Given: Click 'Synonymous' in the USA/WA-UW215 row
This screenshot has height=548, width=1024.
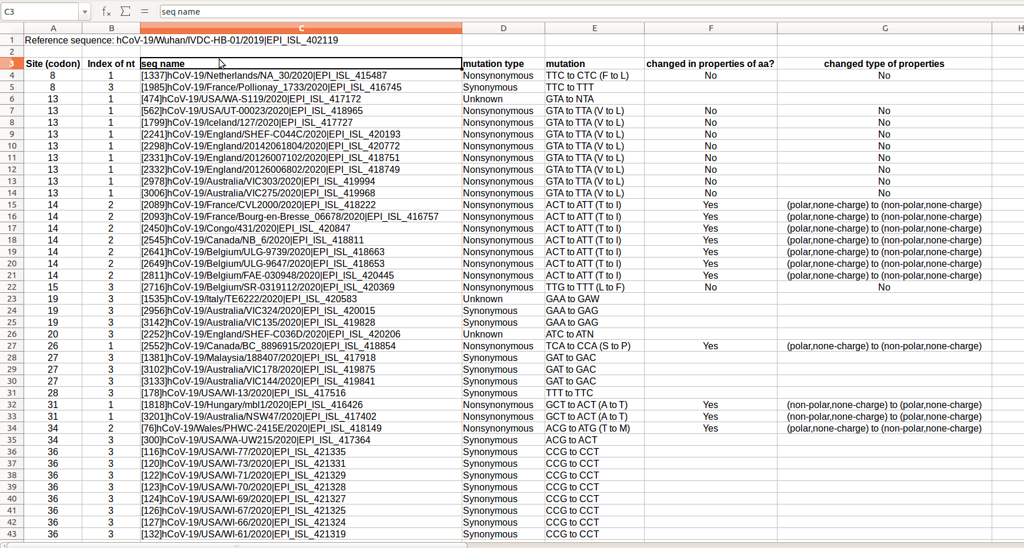Looking at the screenshot, I should (503, 440).
